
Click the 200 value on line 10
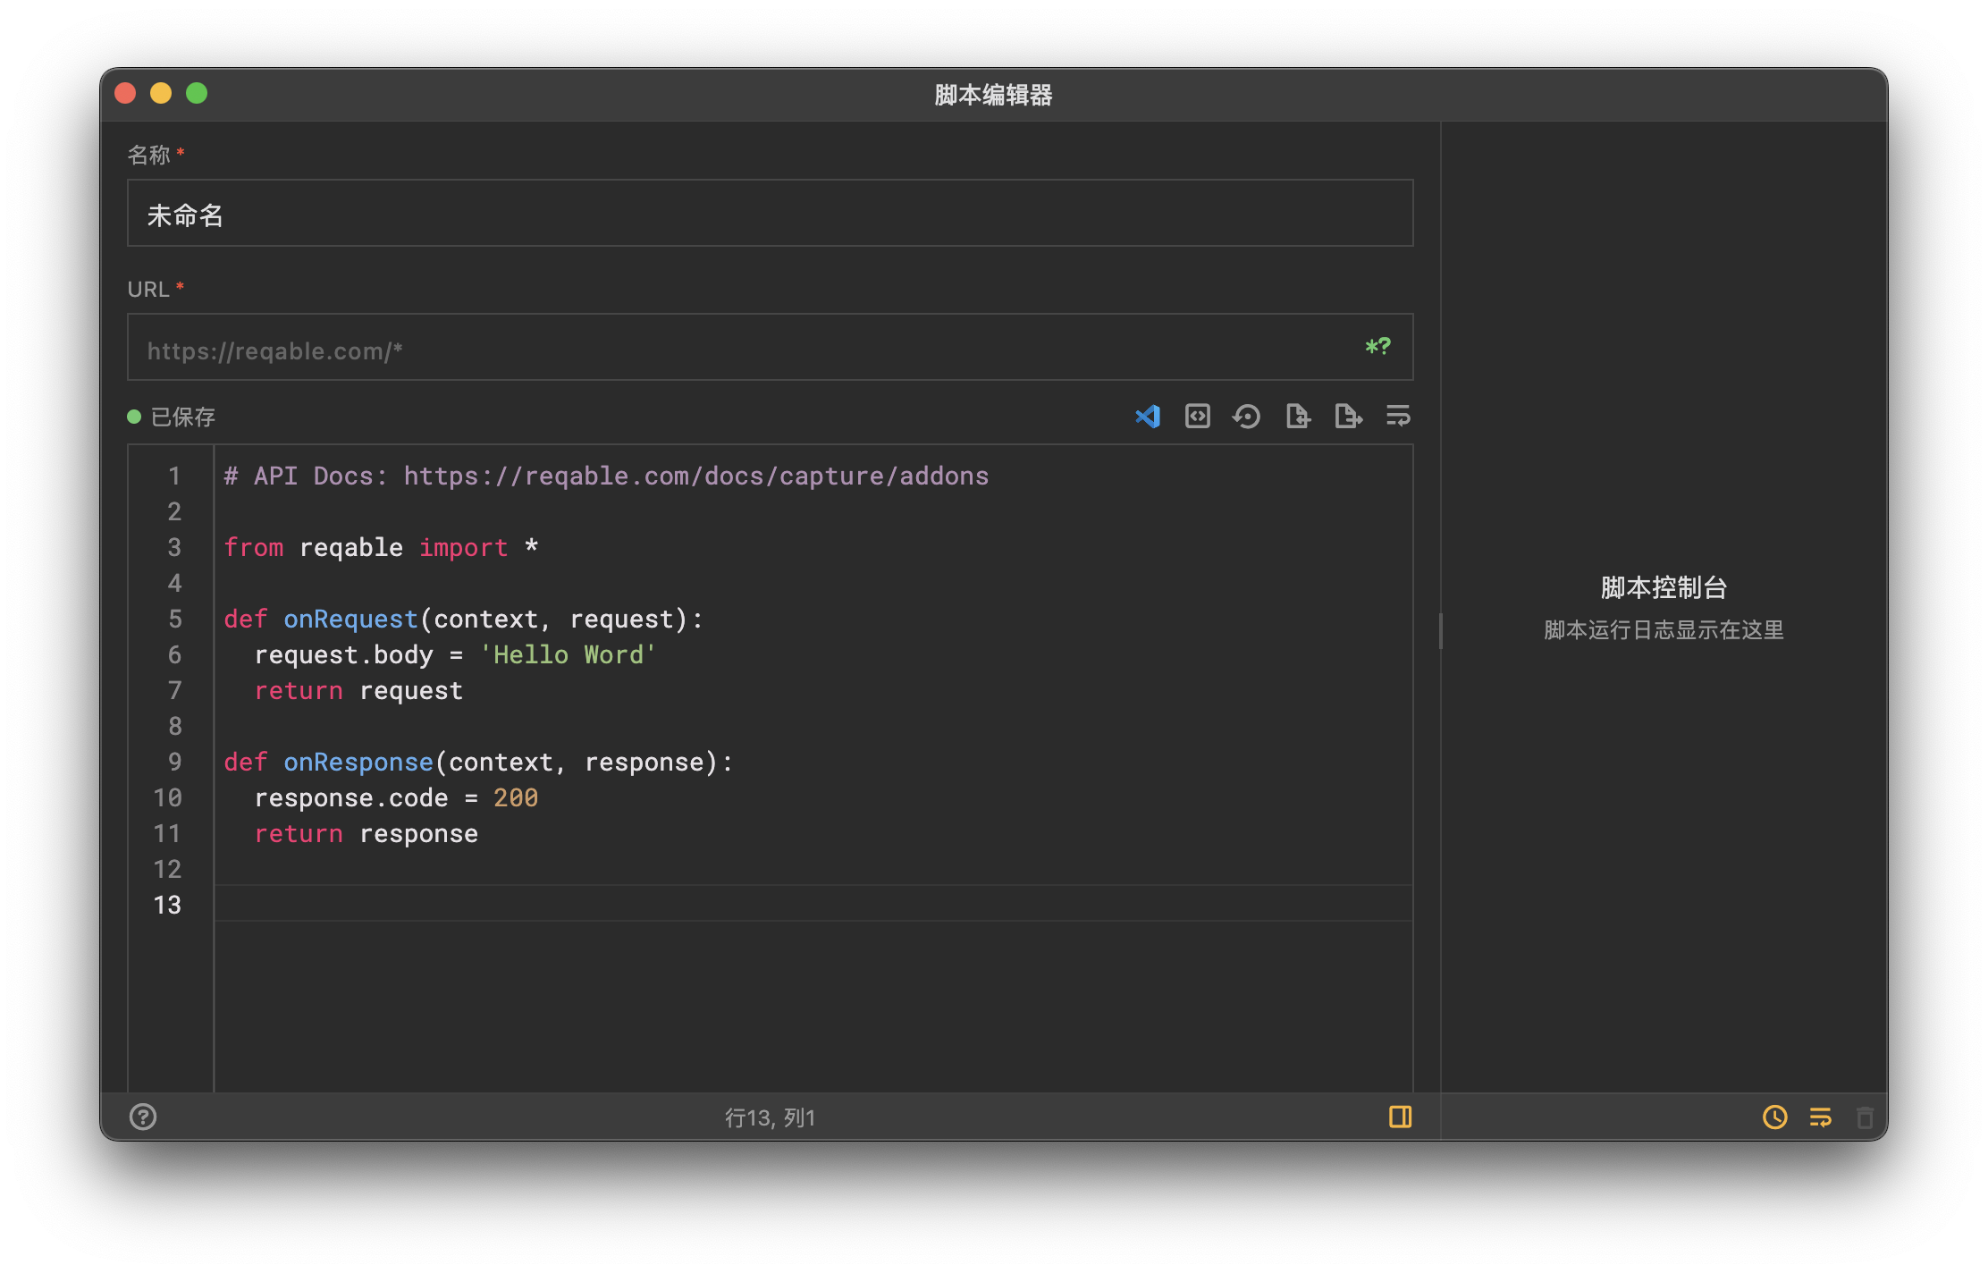click(x=516, y=797)
